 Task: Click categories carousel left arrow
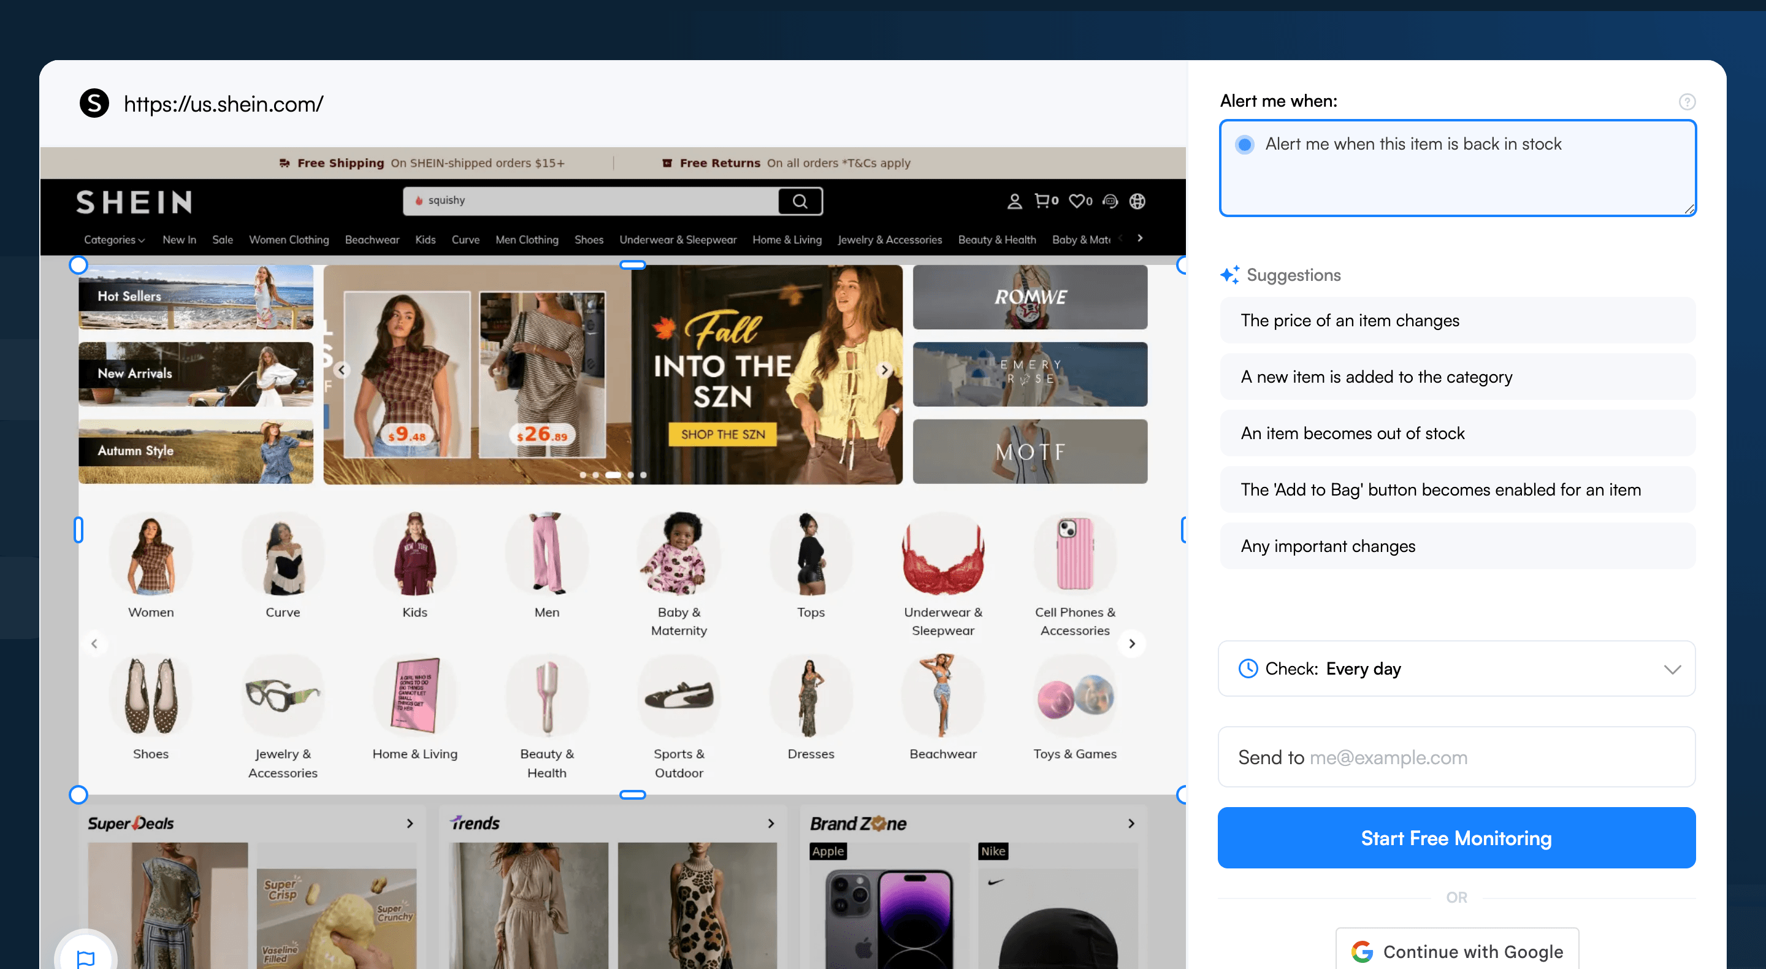[x=94, y=643]
